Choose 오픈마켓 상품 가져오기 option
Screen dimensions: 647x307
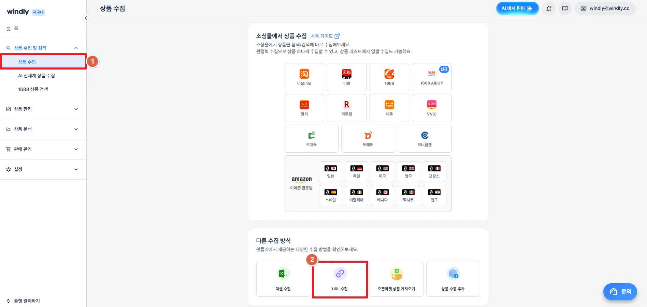[x=397, y=279]
